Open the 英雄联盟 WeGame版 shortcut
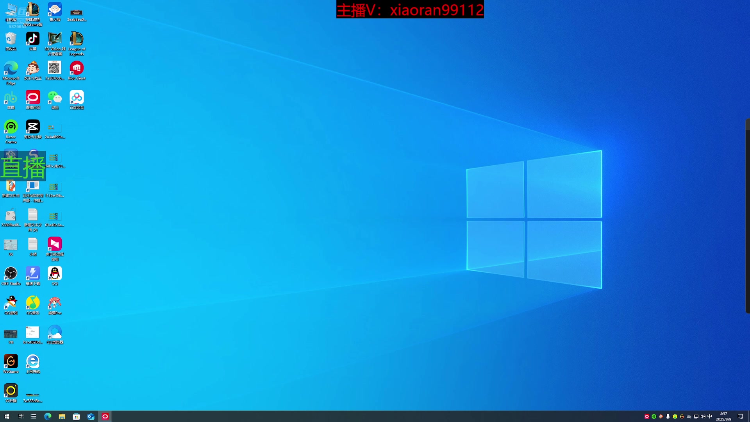Screen dimensions: 750x422 coord(33,14)
